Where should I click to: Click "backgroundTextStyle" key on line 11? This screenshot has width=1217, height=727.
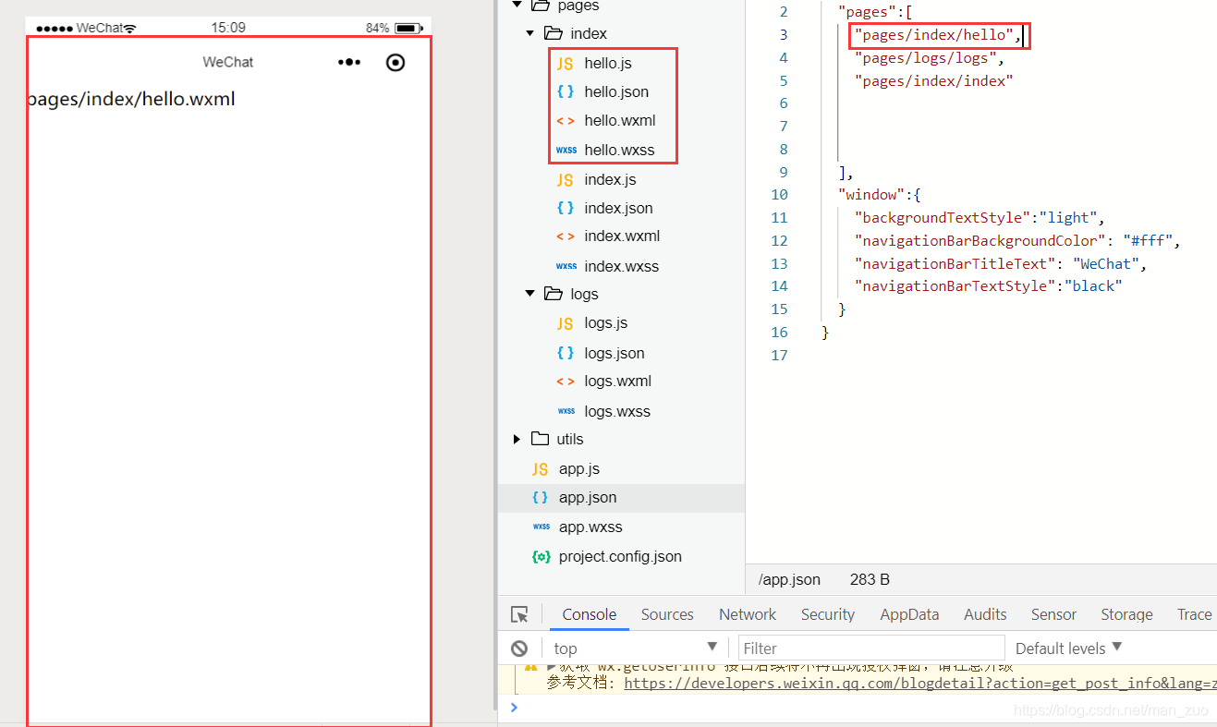(x=943, y=218)
